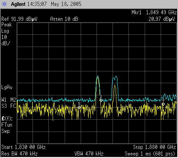Click the S3 FC trace status label
Screen dimensions: 178x158
[9, 106]
